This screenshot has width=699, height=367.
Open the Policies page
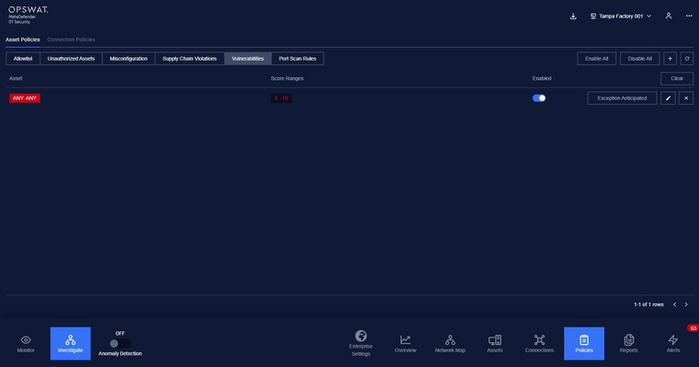point(584,343)
